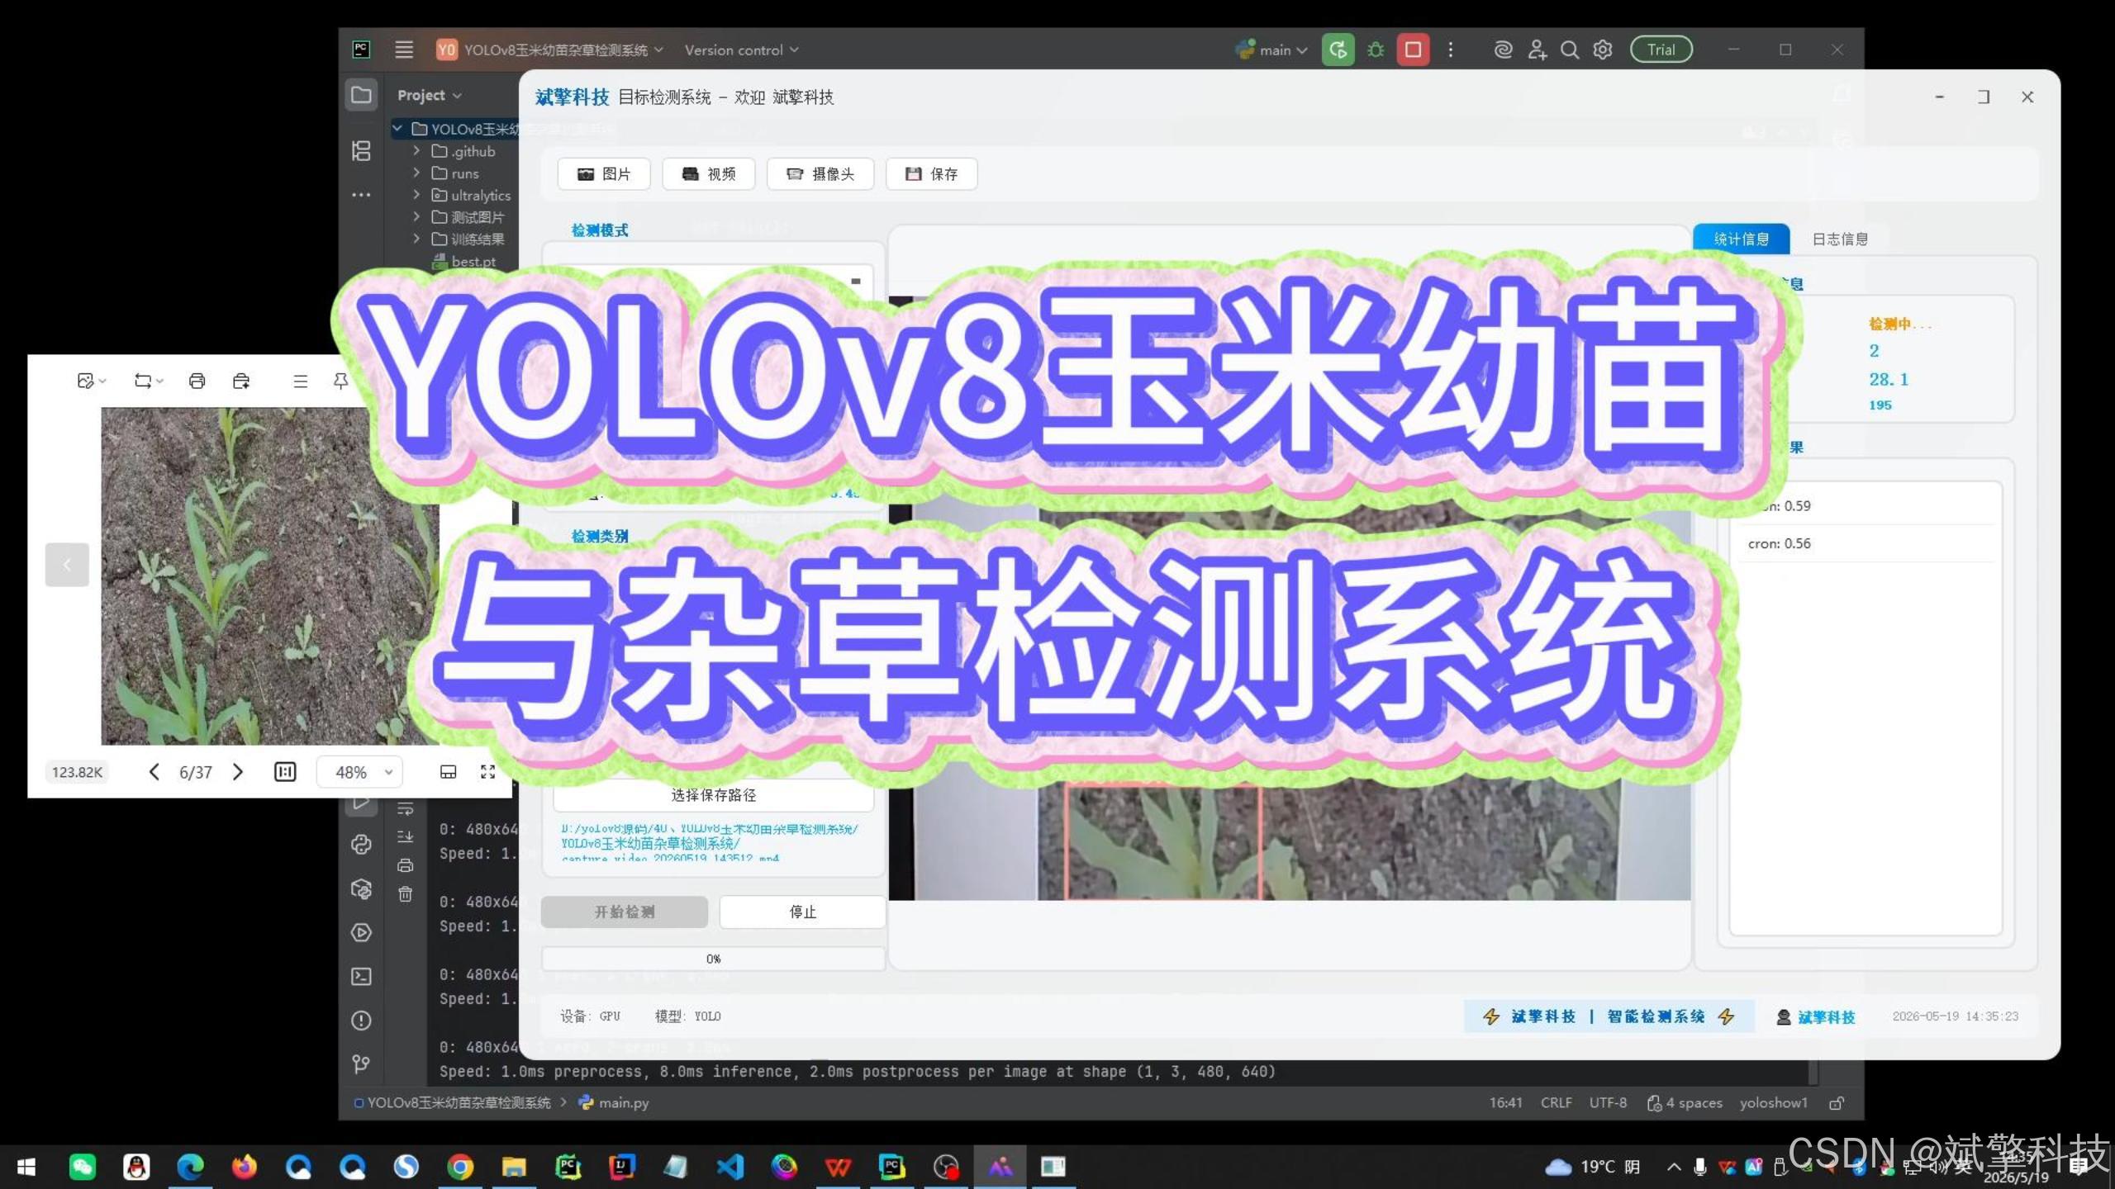Open the Windows Start menu
Image resolution: width=2115 pixels, height=1189 pixels.
tap(26, 1167)
